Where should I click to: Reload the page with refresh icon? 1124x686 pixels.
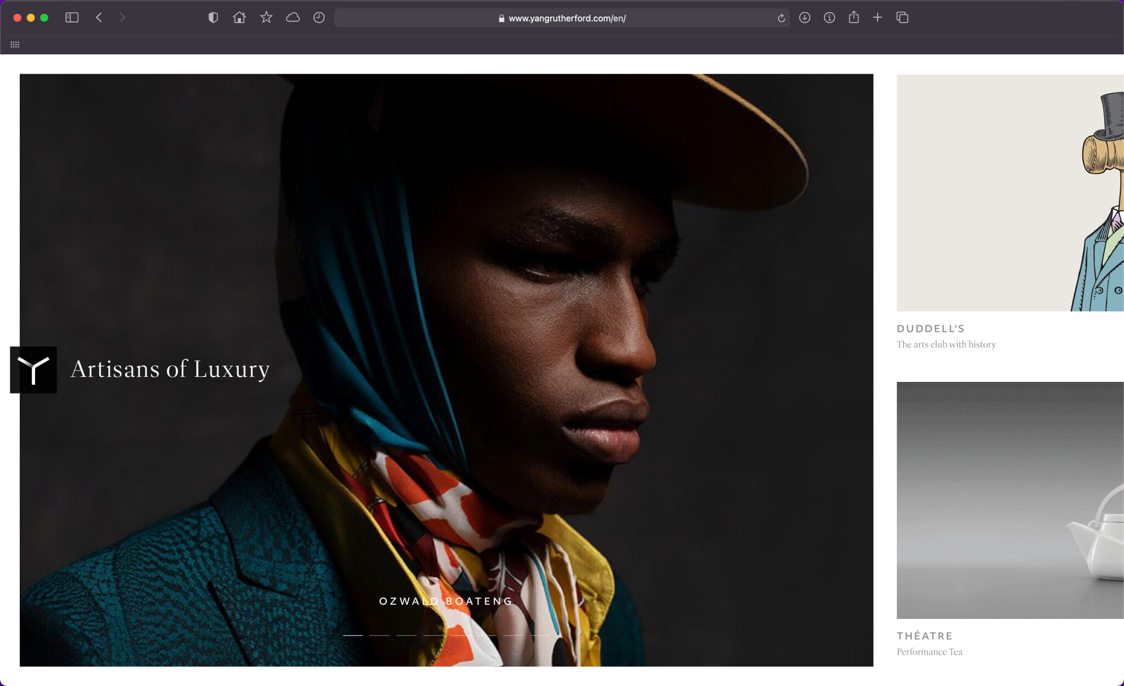point(781,18)
